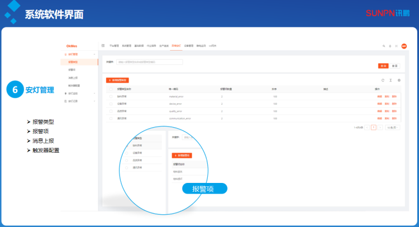
Task: Click the orange 查询 search button
Action: pos(383,65)
